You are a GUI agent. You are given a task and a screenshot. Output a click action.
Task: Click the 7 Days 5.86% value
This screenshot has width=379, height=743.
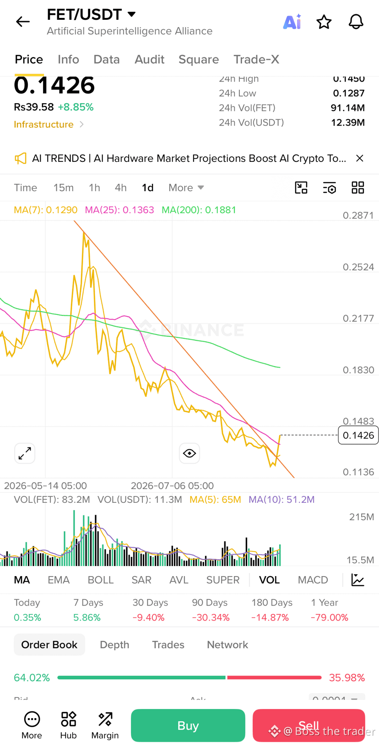click(x=87, y=618)
